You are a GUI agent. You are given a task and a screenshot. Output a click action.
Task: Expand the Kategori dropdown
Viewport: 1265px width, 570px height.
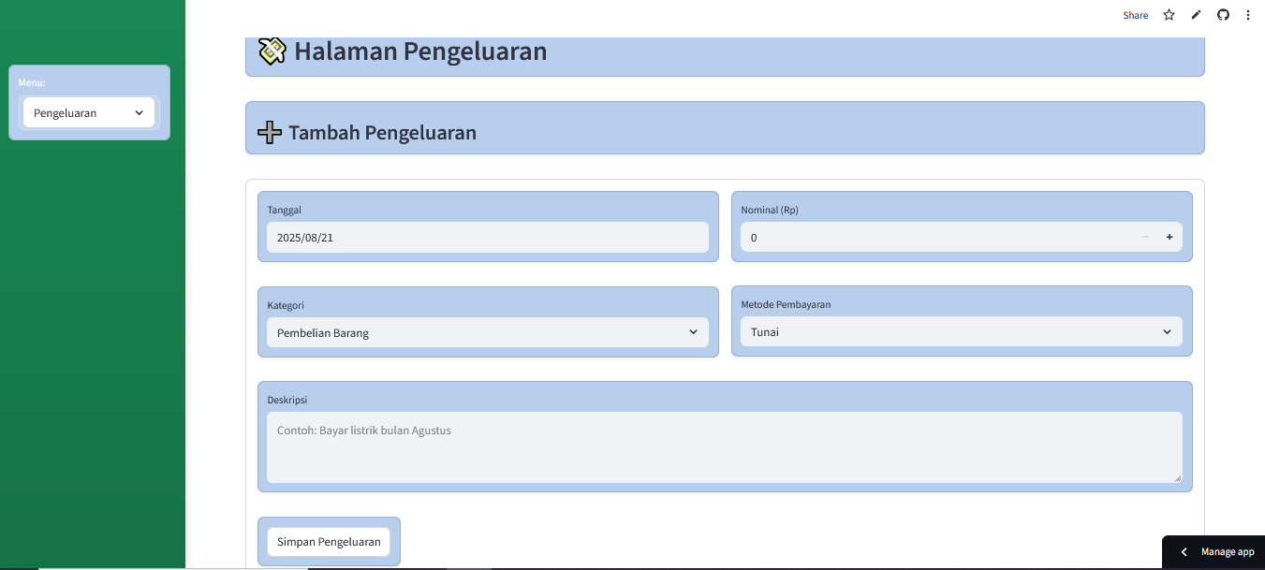[487, 332]
